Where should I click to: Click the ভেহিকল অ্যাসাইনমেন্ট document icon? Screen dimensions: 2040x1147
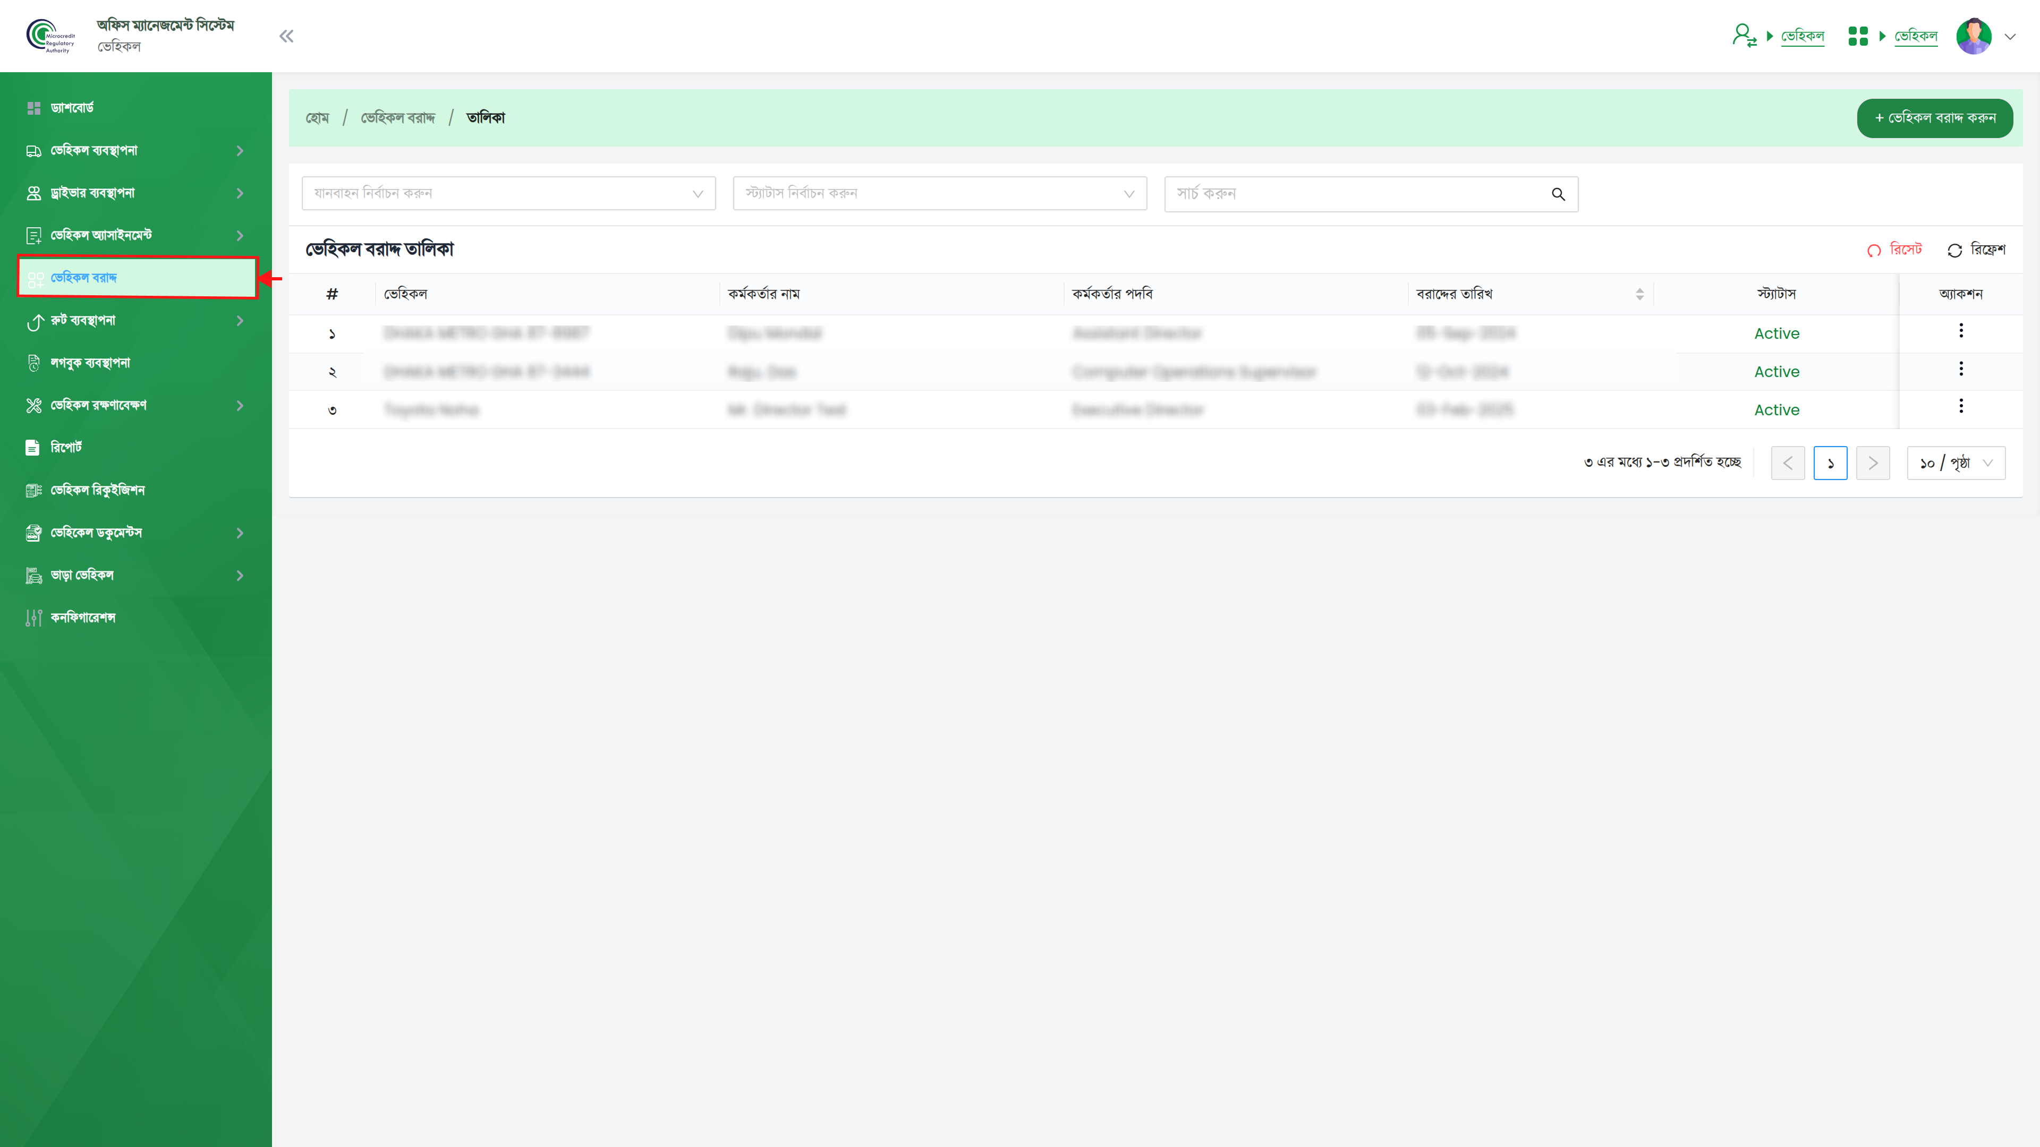click(33, 236)
